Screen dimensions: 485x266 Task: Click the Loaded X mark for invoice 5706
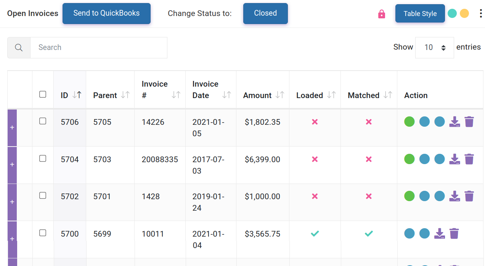click(315, 122)
